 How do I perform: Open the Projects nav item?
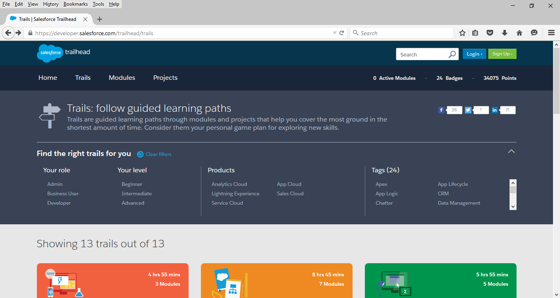[x=165, y=78]
